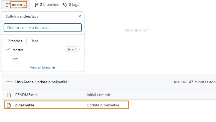This screenshot has width=216, height=122.
Task: Open the 2 branches link
Action: [x=47, y=5]
